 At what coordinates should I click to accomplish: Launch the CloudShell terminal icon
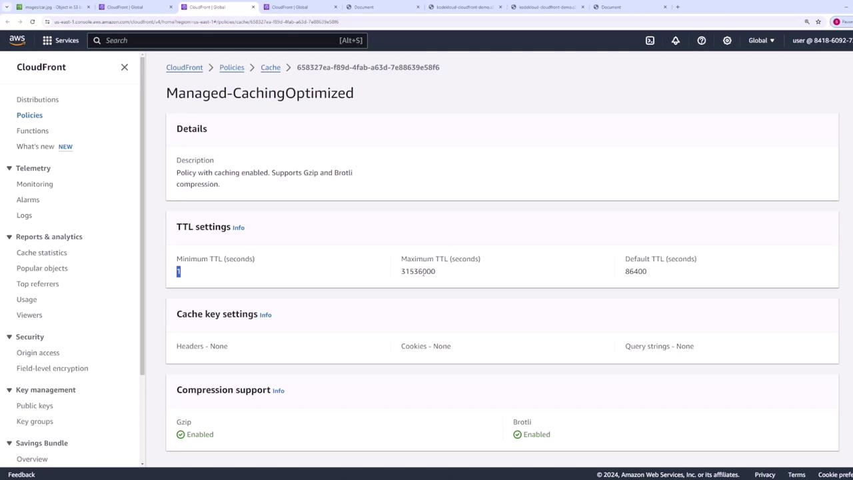[x=650, y=41]
